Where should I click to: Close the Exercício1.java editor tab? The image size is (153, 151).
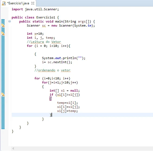[x=33, y=3]
